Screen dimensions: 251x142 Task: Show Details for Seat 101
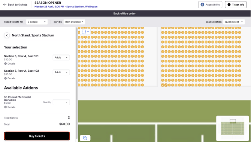(10, 63)
